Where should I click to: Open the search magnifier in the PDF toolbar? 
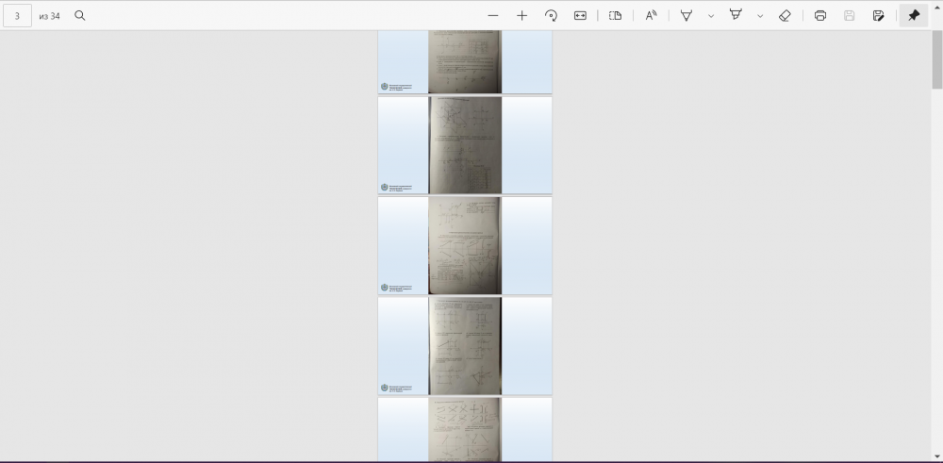pyautogui.click(x=80, y=15)
